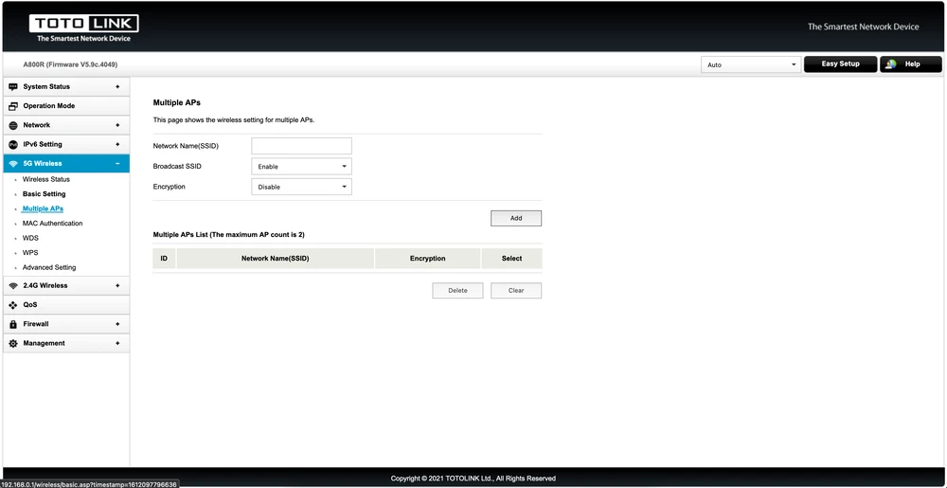Click the Multiple APs page heading
The image size is (947, 488).
coord(176,103)
